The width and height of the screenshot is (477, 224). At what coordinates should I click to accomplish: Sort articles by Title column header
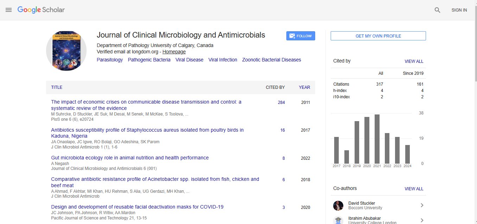click(57, 87)
